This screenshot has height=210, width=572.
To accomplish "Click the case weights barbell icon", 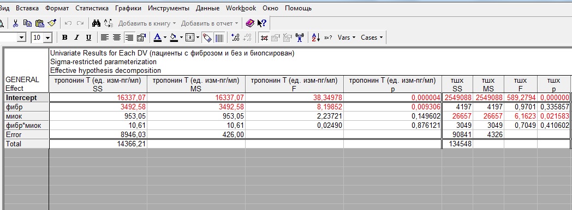I will pos(300,38).
